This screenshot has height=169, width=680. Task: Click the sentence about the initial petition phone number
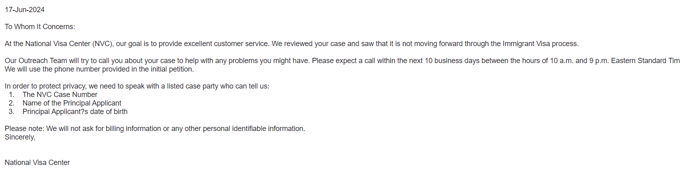point(99,69)
